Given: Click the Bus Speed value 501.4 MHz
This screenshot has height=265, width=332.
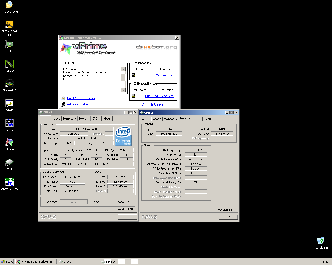Looking at the screenshot, I should (72, 186).
